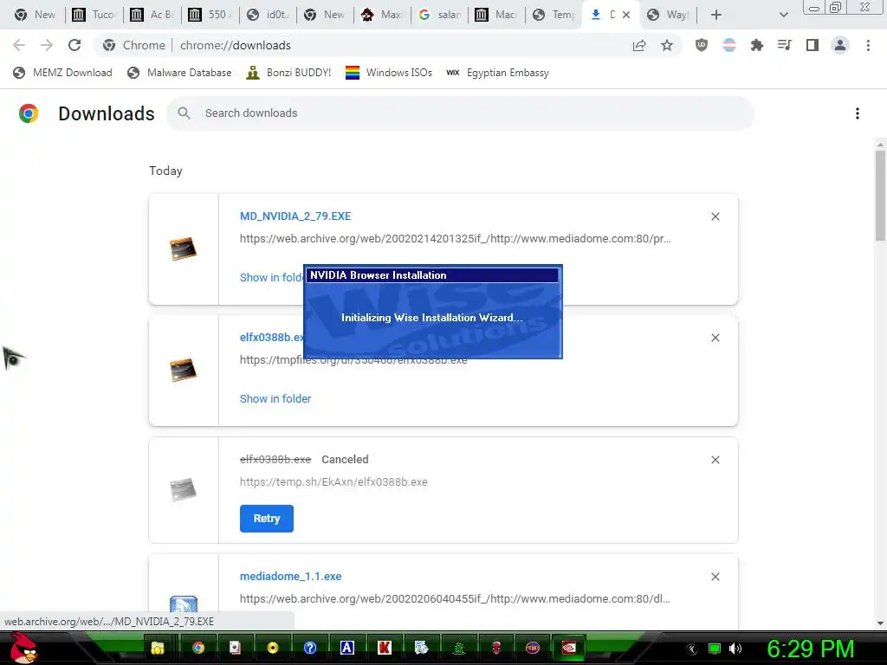The height and width of the screenshot is (665, 887).
Task: Toggle the Chrome side panel
Action: coord(813,45)
